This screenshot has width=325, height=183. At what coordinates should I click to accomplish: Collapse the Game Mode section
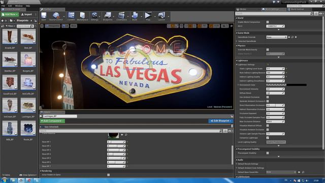click(x=237, y=33)
